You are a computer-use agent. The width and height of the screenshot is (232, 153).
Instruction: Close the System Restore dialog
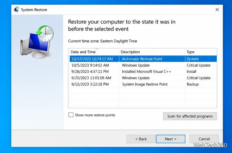tap(217, 9)
